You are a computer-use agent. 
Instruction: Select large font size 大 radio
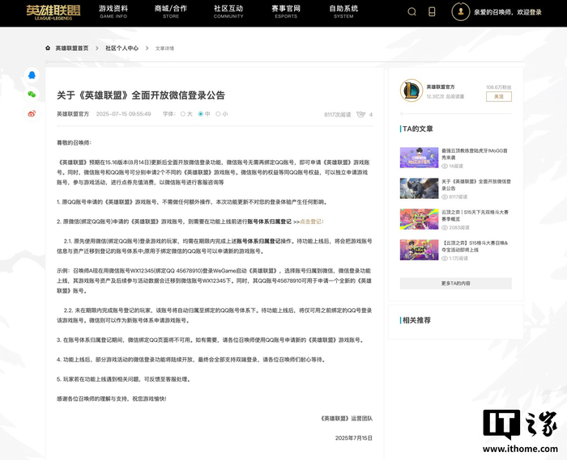pyautogui.click(x=183, y=114)
